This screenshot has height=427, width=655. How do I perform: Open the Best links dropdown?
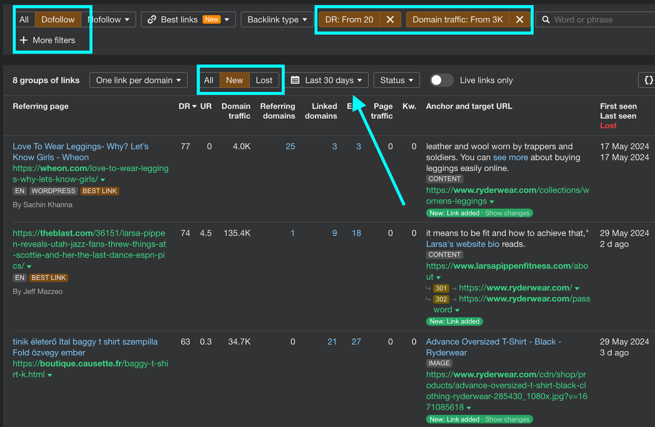(188, 20)
